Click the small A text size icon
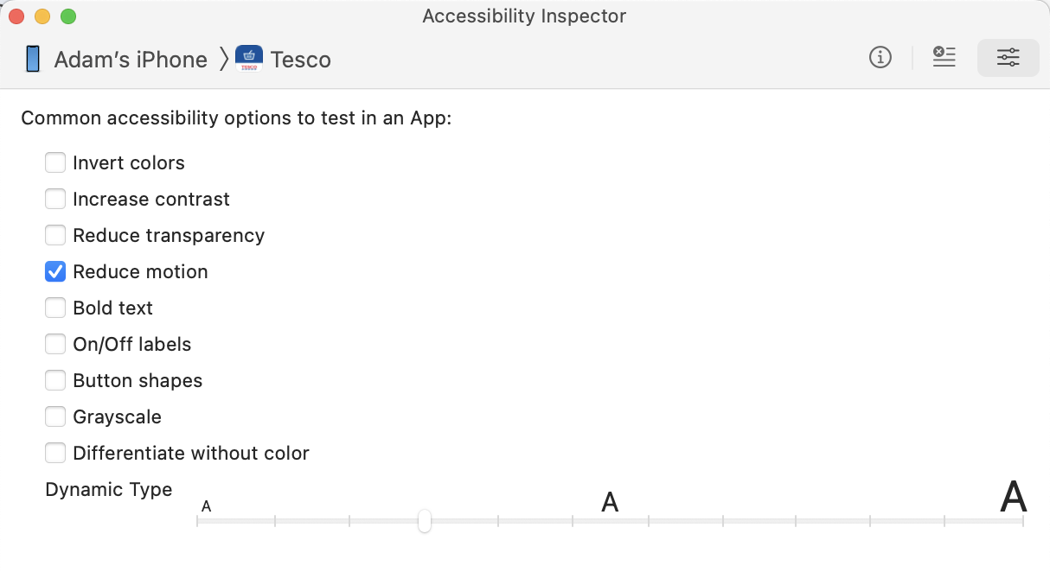Screen dimensions: 1050x572 pos(206,505)
